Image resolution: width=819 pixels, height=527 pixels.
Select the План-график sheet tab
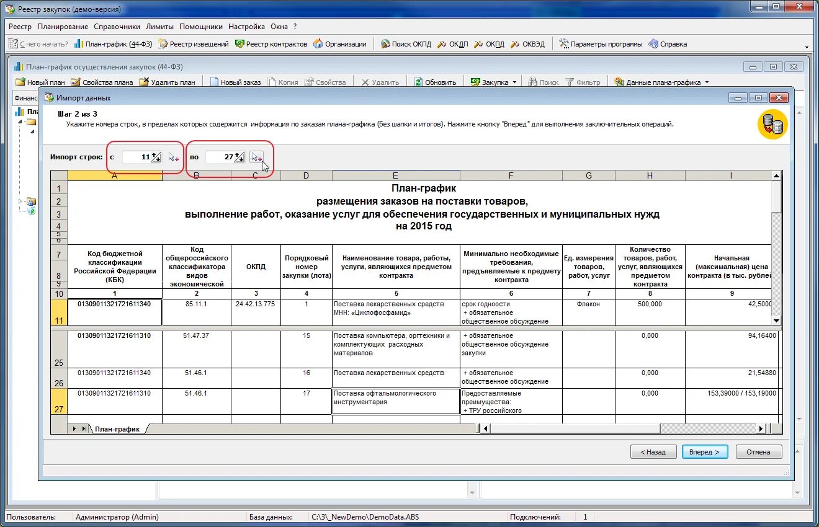[117, 428]
